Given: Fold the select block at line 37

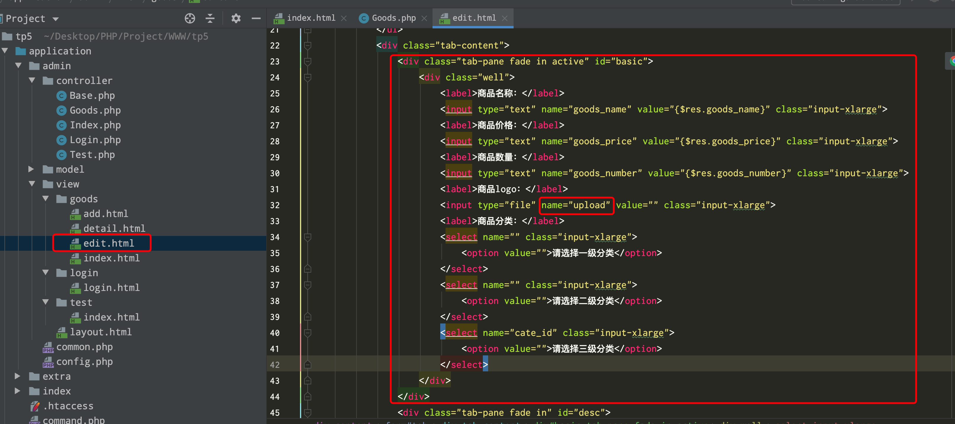Looking at the screenshot, I should tap(307, 285).
